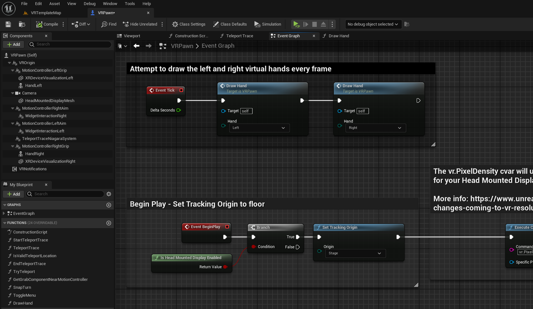Viewport: 533px width, 309px height.
Task: Toggle Event Tick node red indicator
Action: (x=181, y=90)
